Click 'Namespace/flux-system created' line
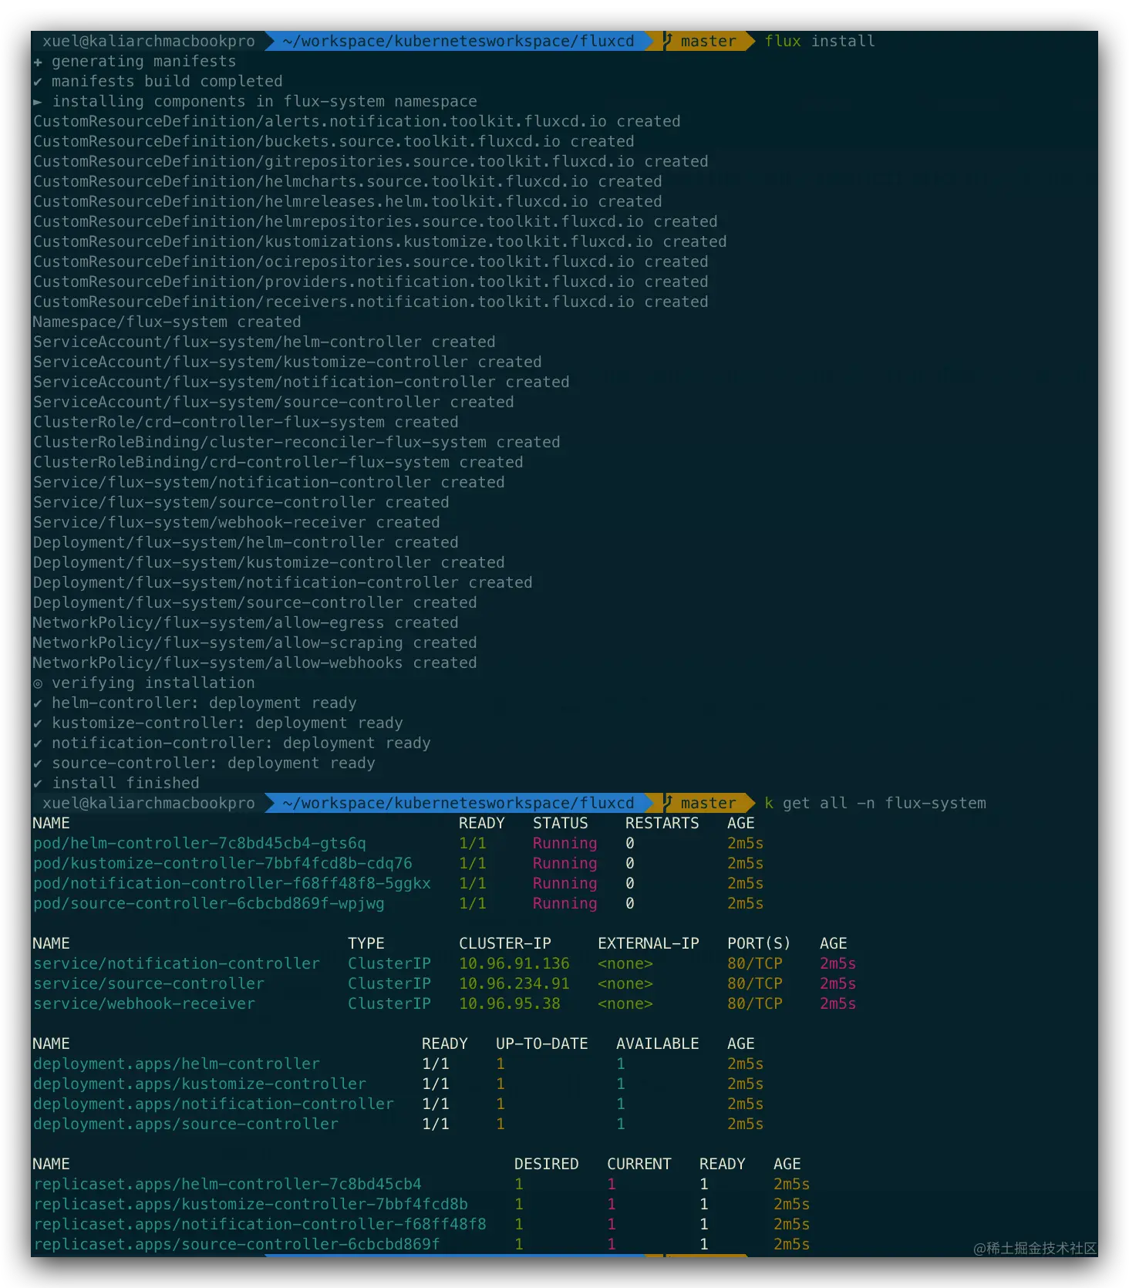Viewport: 1129px width, 1288px height. [167, 322]
